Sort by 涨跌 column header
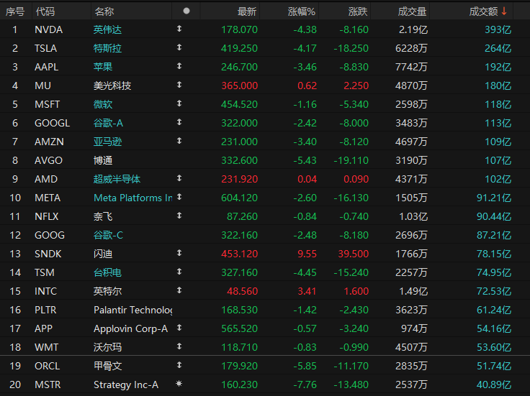Screen dimensions: 530x396 click(x=358, y=11)
